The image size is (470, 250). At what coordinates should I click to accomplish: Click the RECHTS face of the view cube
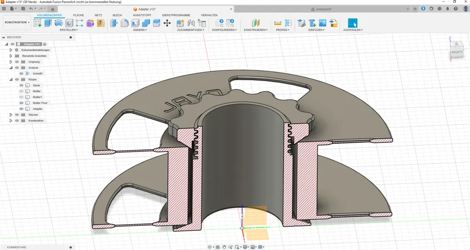coord(457,52)
